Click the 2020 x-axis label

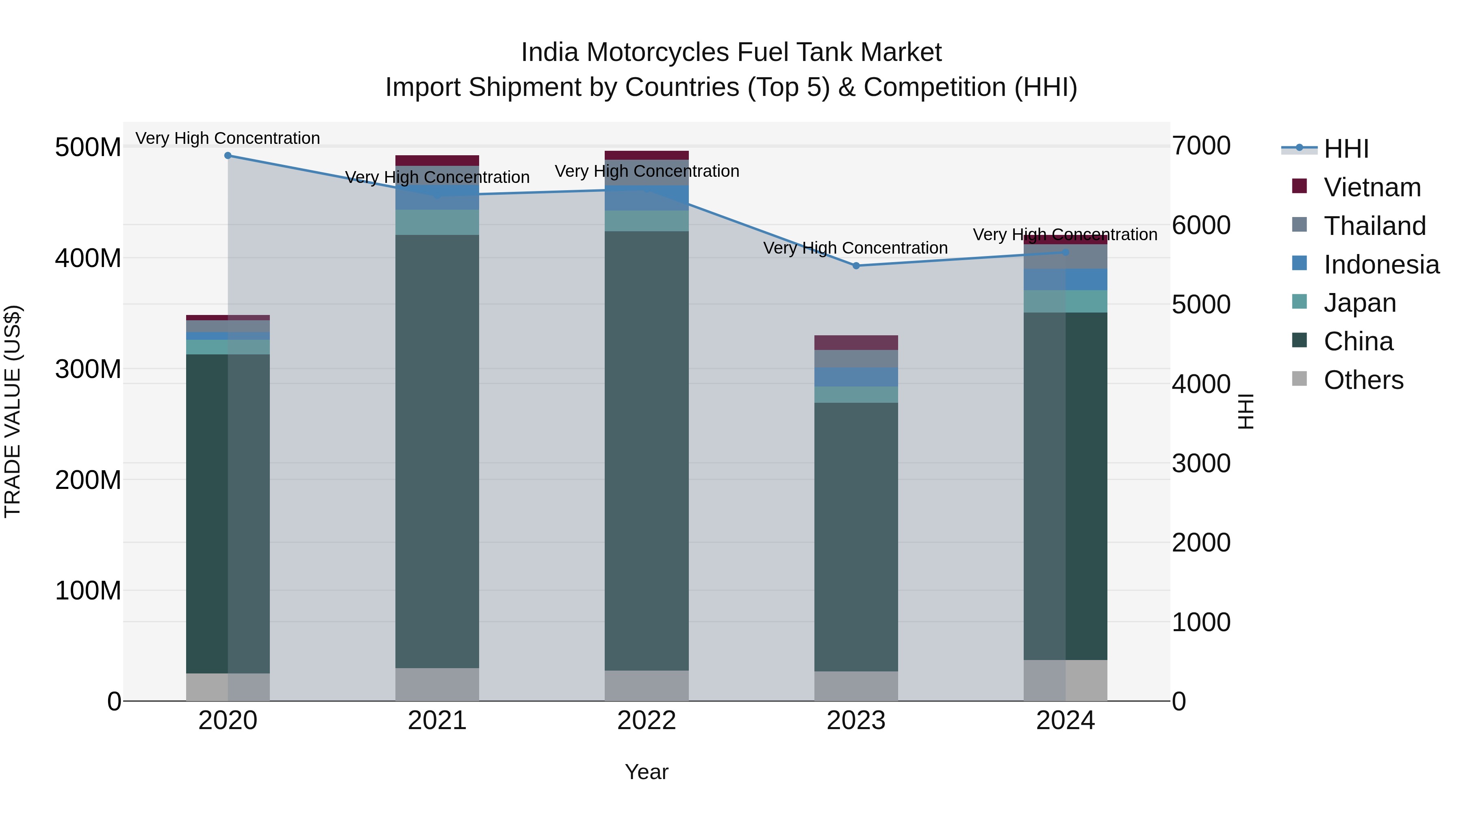click(x=228, y=721)
